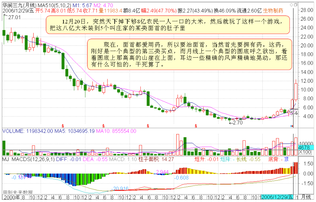The width and height of the screenshot is (316, 202).
Task: Click the blue-red arrow marker near cursor line
Action: tap(292, 126)
